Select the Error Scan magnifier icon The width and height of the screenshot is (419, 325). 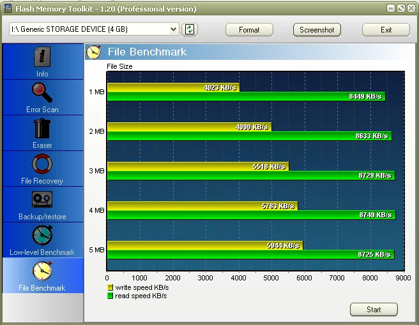(x=42, y=92)
